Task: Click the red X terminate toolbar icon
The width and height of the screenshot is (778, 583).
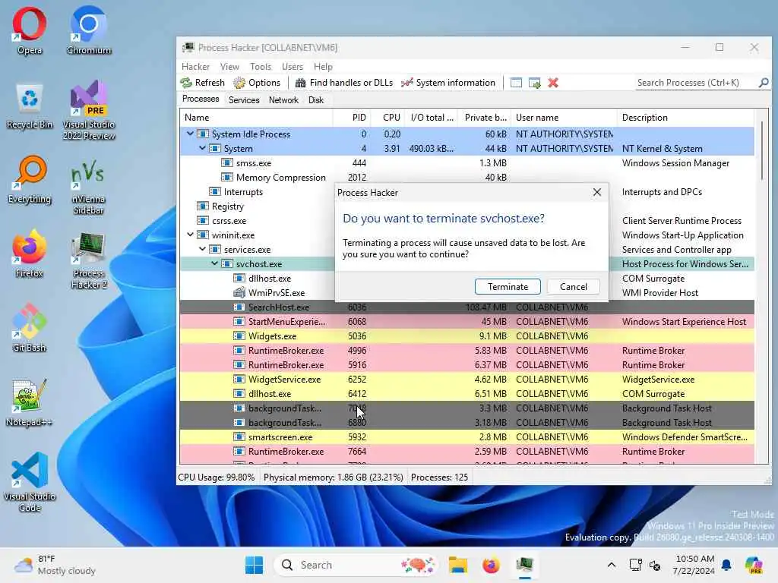Action: [x=553, y=83]
